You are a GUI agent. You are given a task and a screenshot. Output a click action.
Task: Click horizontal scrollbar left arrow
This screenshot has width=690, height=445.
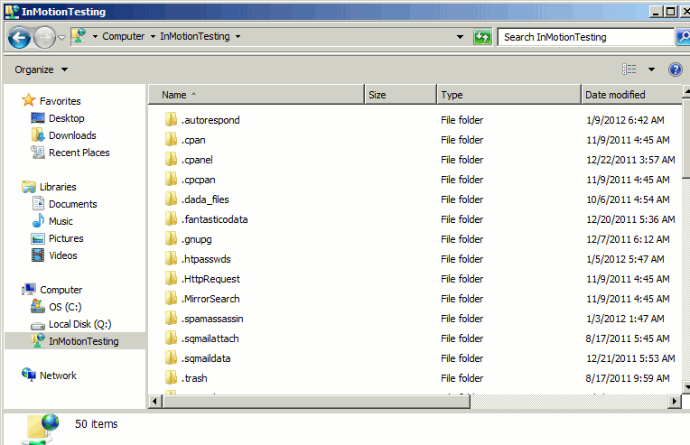pos(155,402)
